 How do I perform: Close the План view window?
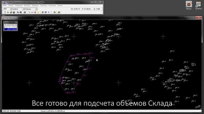[x=199, y=17]
